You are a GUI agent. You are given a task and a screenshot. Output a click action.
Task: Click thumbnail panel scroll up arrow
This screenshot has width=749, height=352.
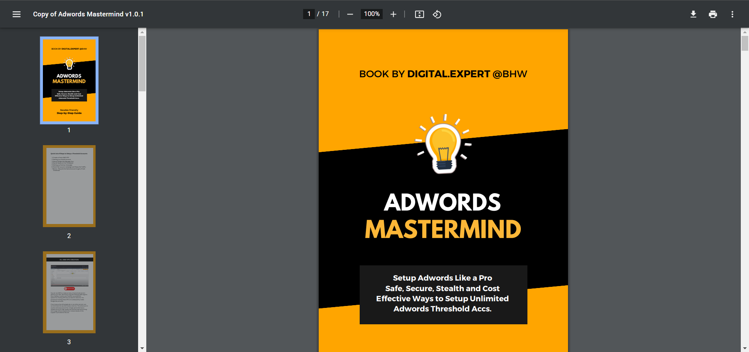coord(142,32)
